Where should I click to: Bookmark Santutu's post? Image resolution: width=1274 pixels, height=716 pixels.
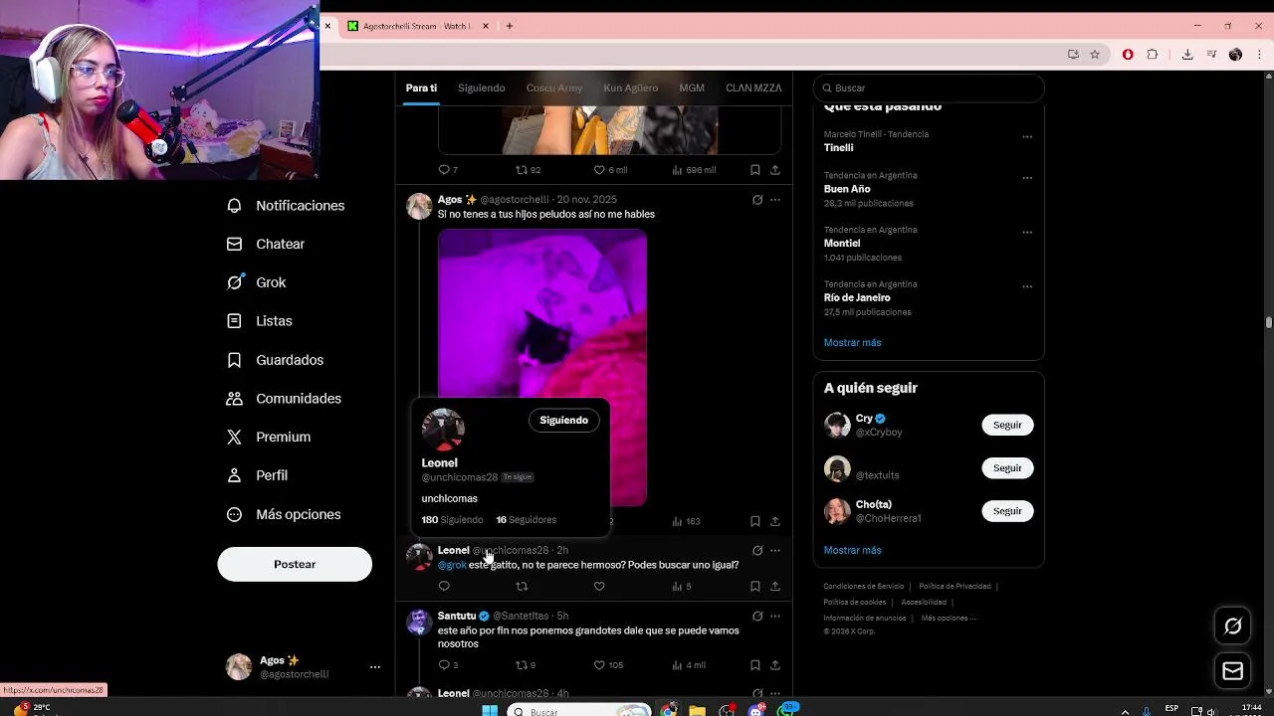pos(754,665)
